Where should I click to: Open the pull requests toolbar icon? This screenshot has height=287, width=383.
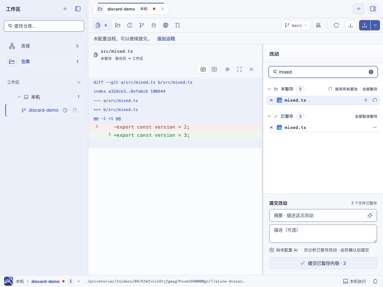click(x=178, y=25)
